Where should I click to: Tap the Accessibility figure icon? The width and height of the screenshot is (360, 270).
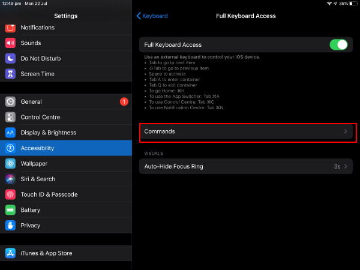(x=10, y=148)
